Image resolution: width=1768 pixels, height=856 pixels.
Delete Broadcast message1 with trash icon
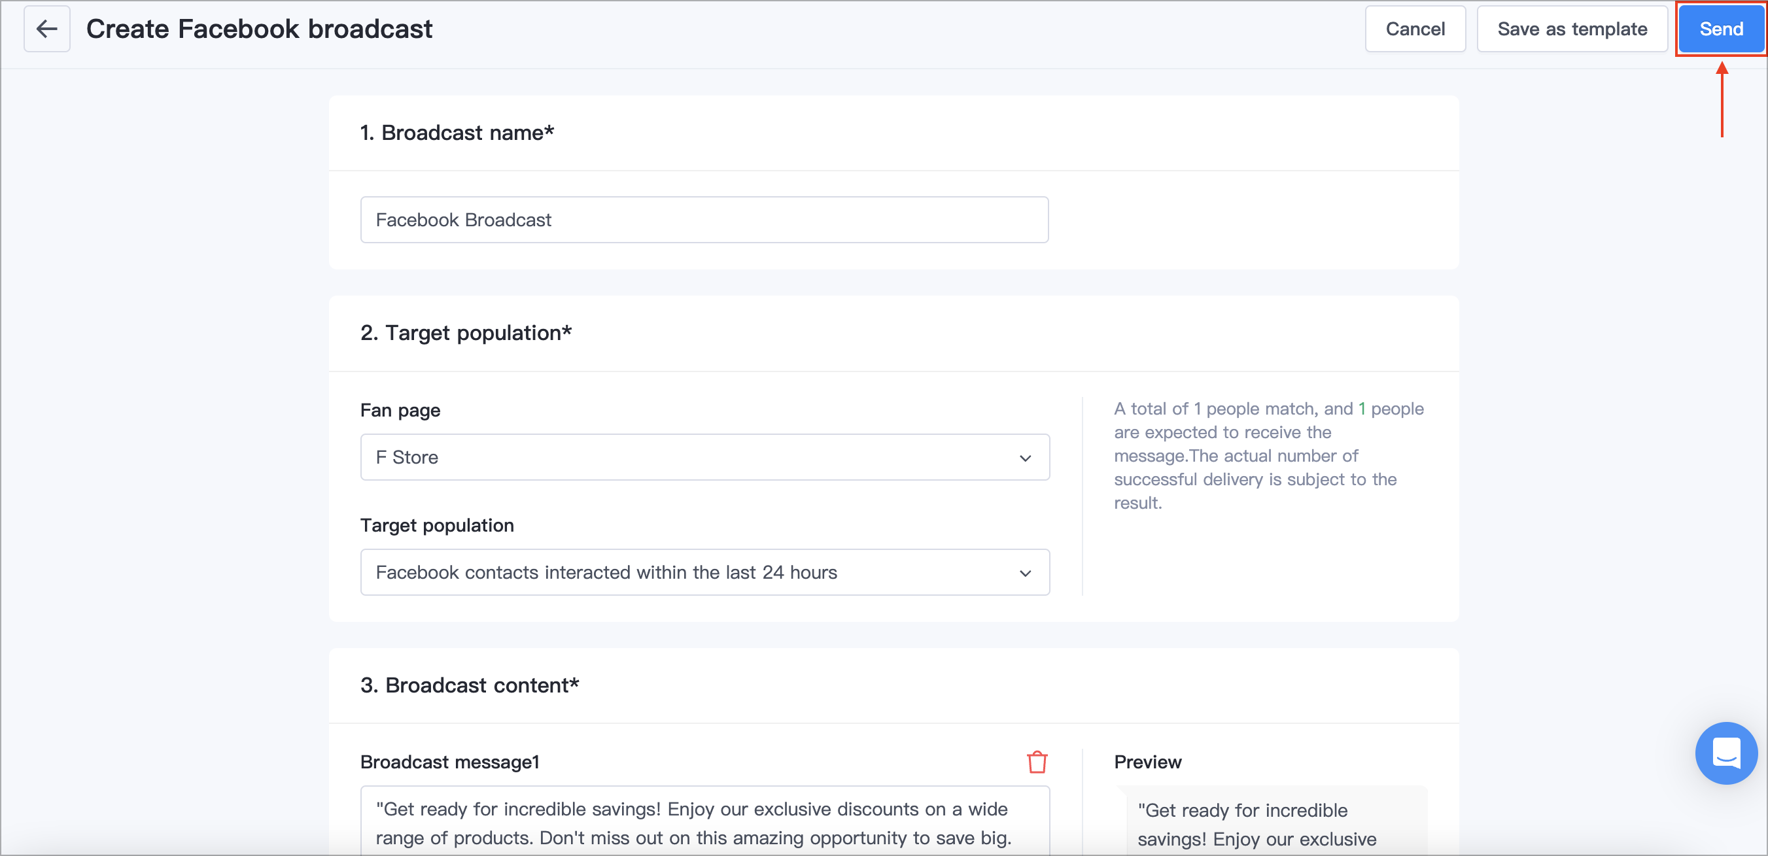(1036, 762)
